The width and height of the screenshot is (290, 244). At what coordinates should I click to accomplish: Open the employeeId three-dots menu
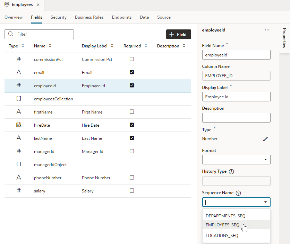(x=267, y=30)
